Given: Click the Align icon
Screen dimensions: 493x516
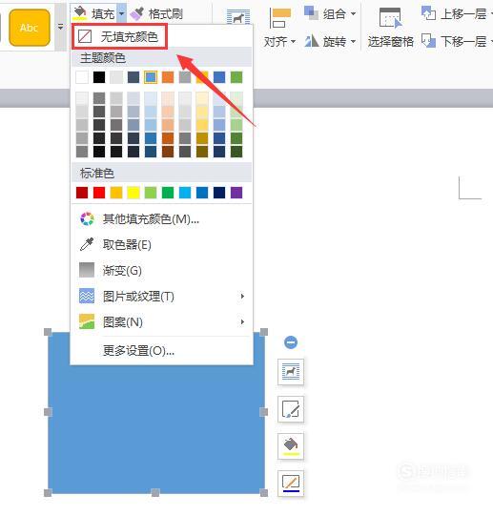Looking at the screenshot, I should pyautogui.click(x=280, y=18).
